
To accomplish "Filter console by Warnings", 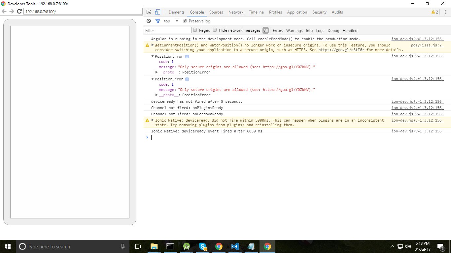I will pyautogui.click(x=294, y=30).
